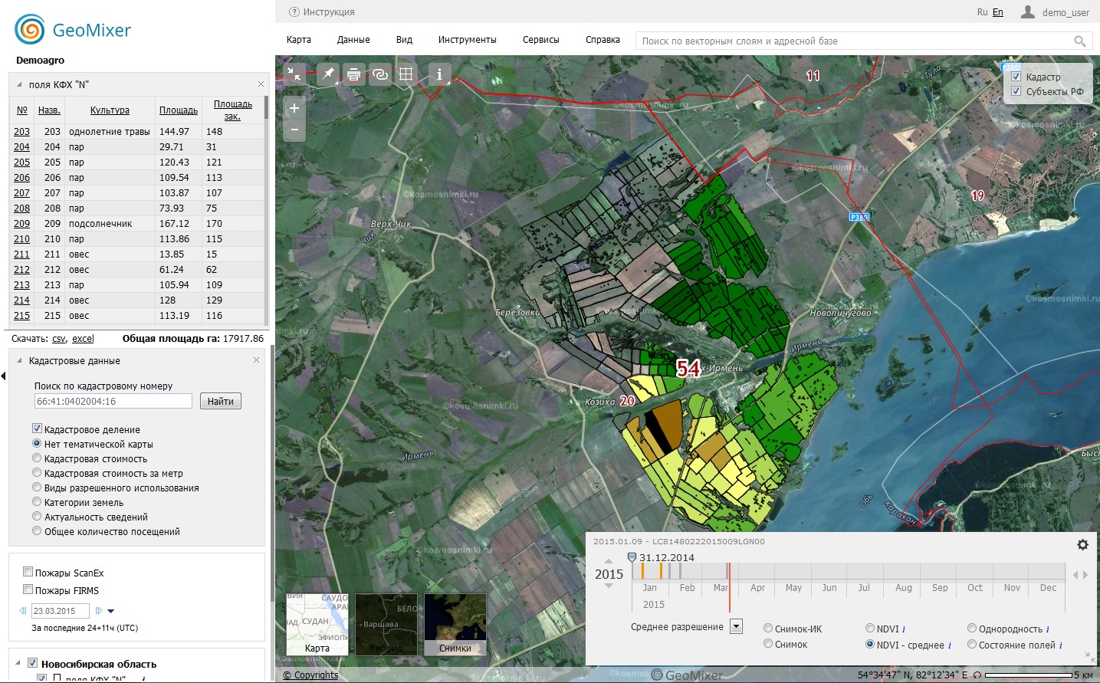Click the Найти button
Screen dimensions: 1100x683
pos(221,401)
